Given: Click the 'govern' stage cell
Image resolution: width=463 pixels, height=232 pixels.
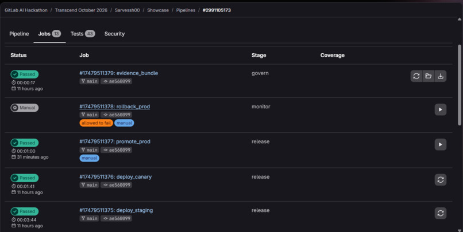Looking at the screenshot, I should click(260, 73).
